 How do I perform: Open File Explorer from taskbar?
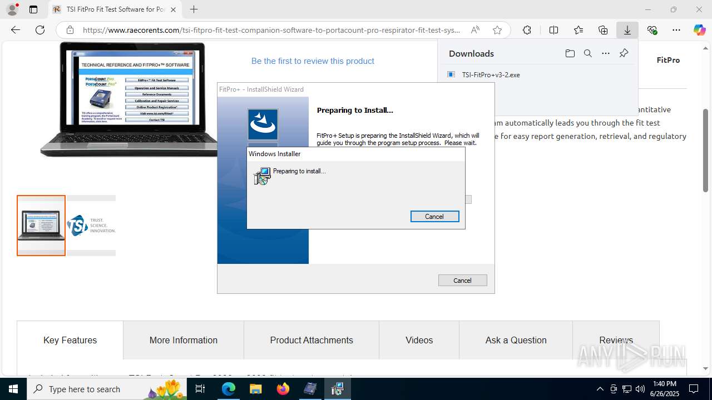[256, 389]
